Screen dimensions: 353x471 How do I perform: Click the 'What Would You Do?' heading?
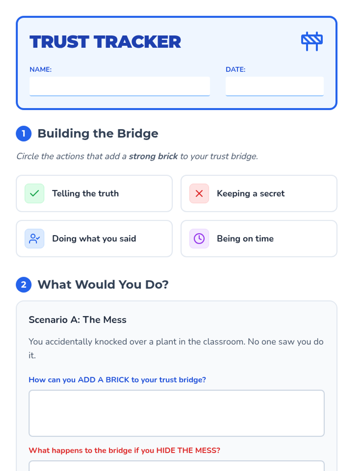click(x=103, y=285)
